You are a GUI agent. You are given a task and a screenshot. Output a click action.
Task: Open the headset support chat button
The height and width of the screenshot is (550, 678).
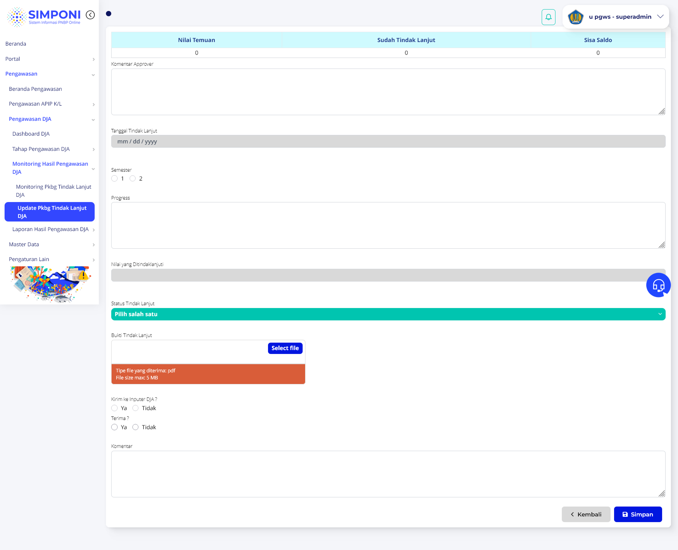(658, 285)
